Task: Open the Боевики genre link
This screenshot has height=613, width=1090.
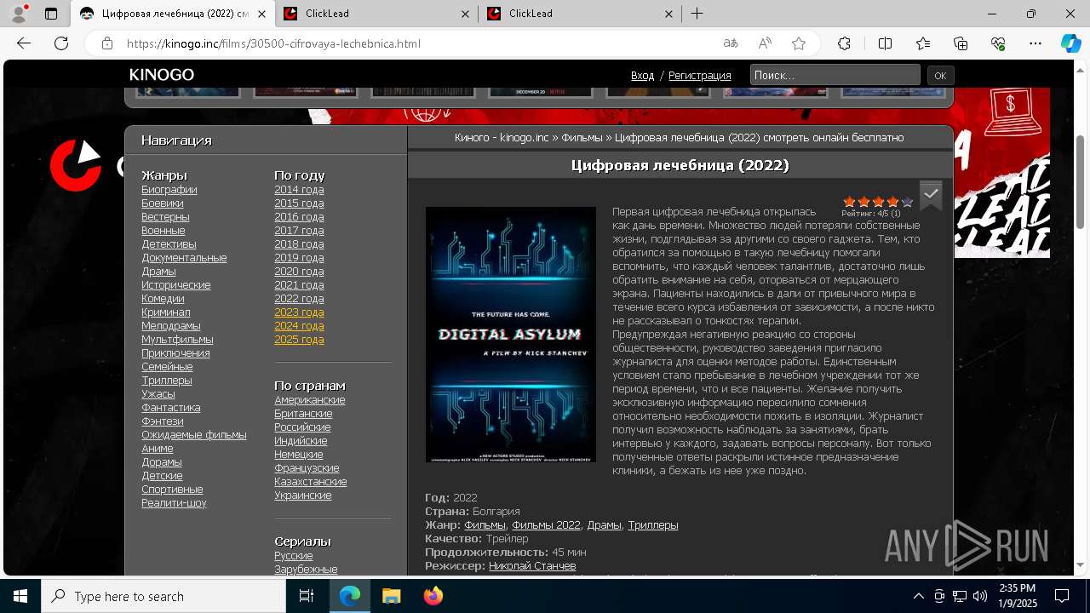Action: pos(162,203)
